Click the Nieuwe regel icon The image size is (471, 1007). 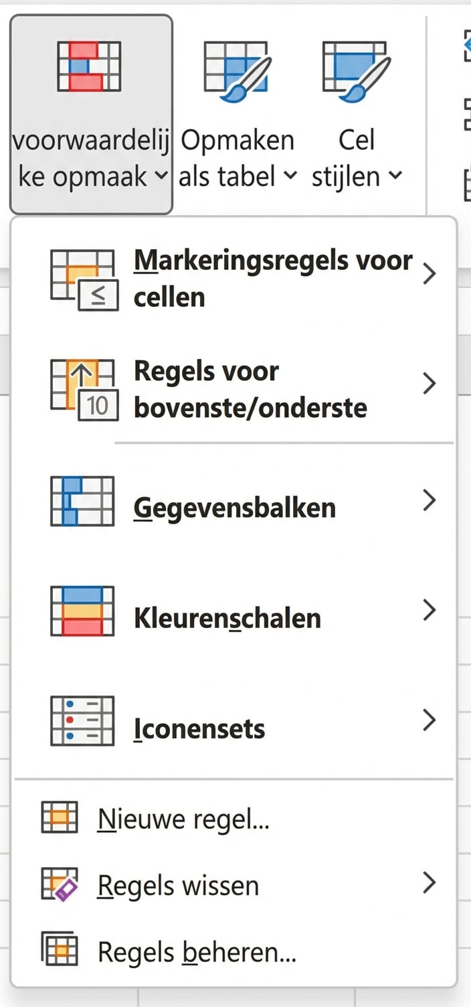60,818
